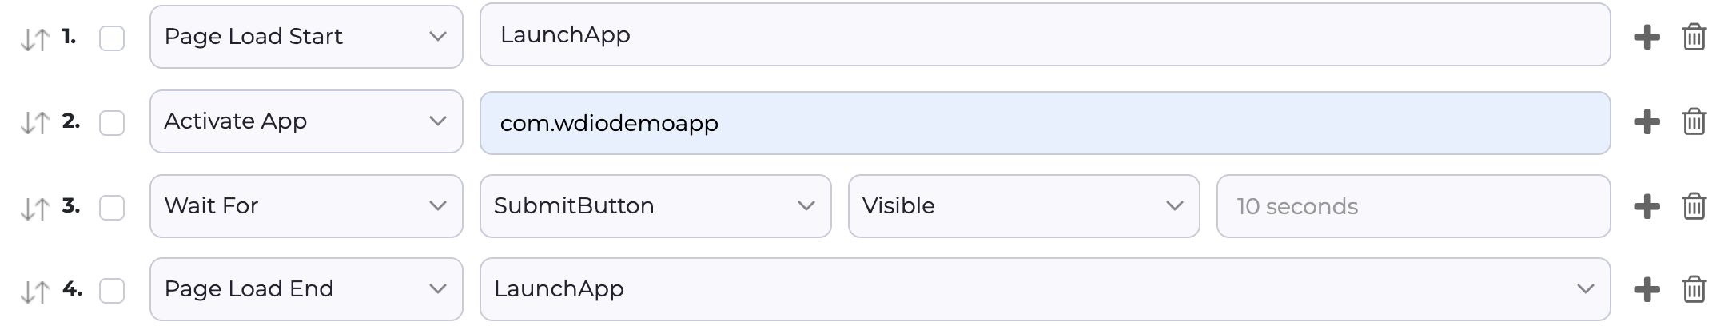Screen dimensions: 1728x326
Task: Delete the Activate App step
Action: pyautogui.click(x=1694, y=121)
